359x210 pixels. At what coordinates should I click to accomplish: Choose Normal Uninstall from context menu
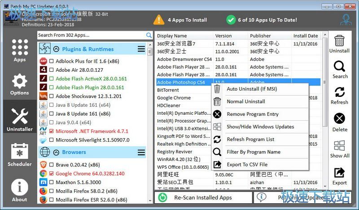[x=260, y=101]
